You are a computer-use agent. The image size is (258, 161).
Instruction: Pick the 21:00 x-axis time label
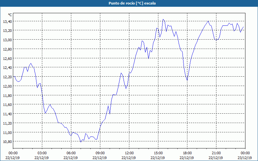[x=216, y=153]
